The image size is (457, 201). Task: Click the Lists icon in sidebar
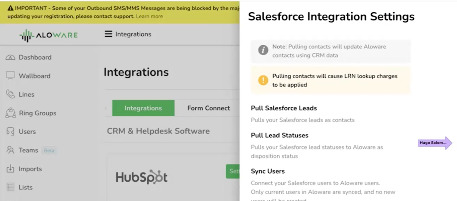[10, 187]
